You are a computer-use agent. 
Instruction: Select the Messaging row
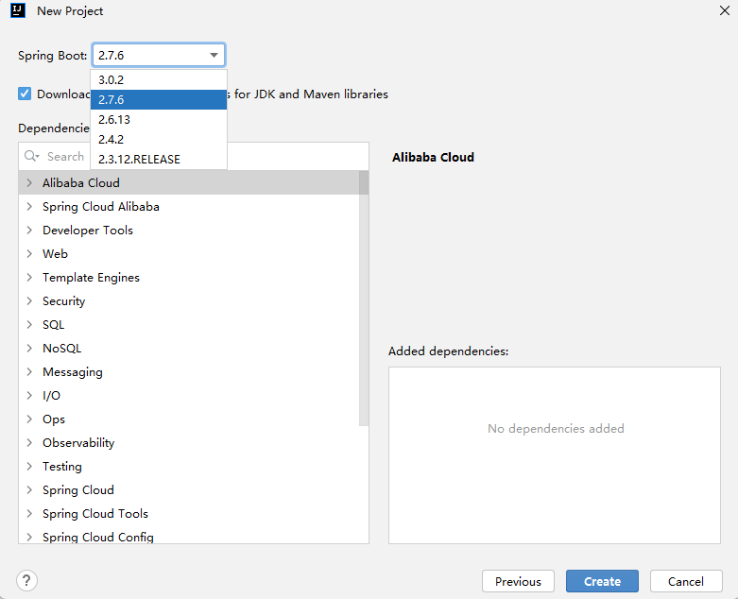click(x=189, y=371)
